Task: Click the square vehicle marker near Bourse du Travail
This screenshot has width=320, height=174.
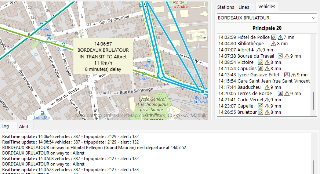Action: click(x=202, y=91)
